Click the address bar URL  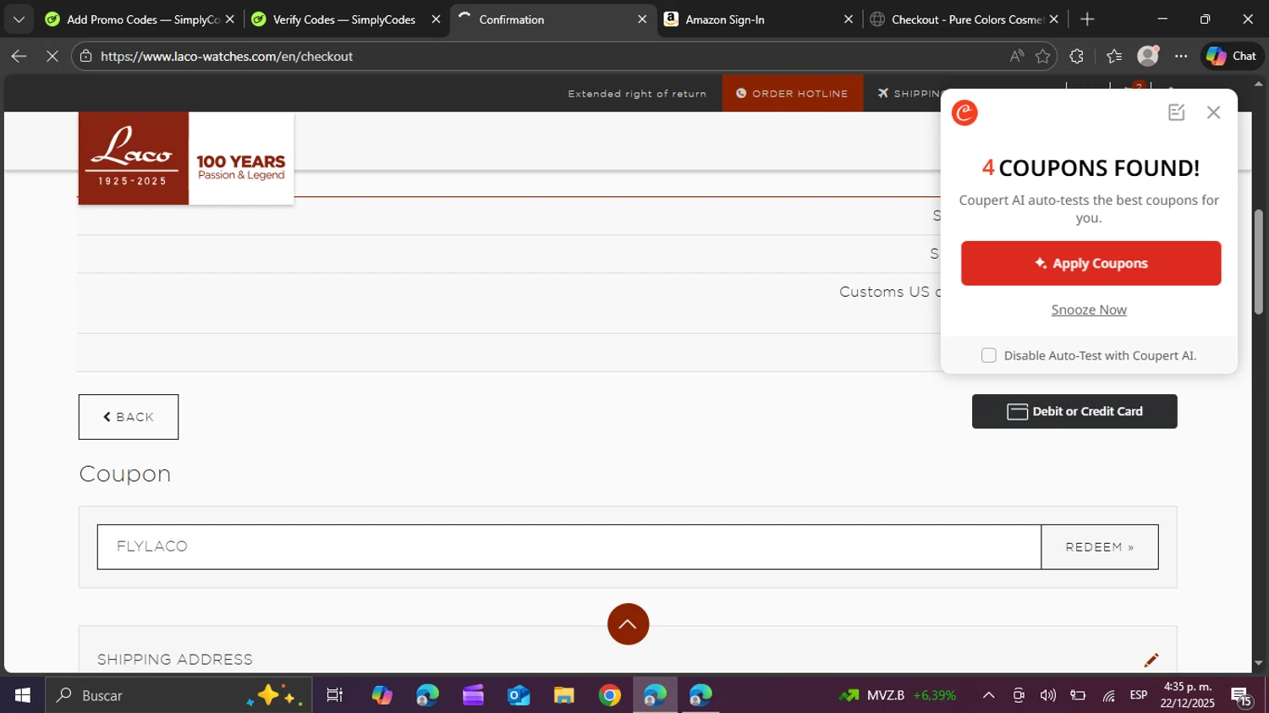227,57
